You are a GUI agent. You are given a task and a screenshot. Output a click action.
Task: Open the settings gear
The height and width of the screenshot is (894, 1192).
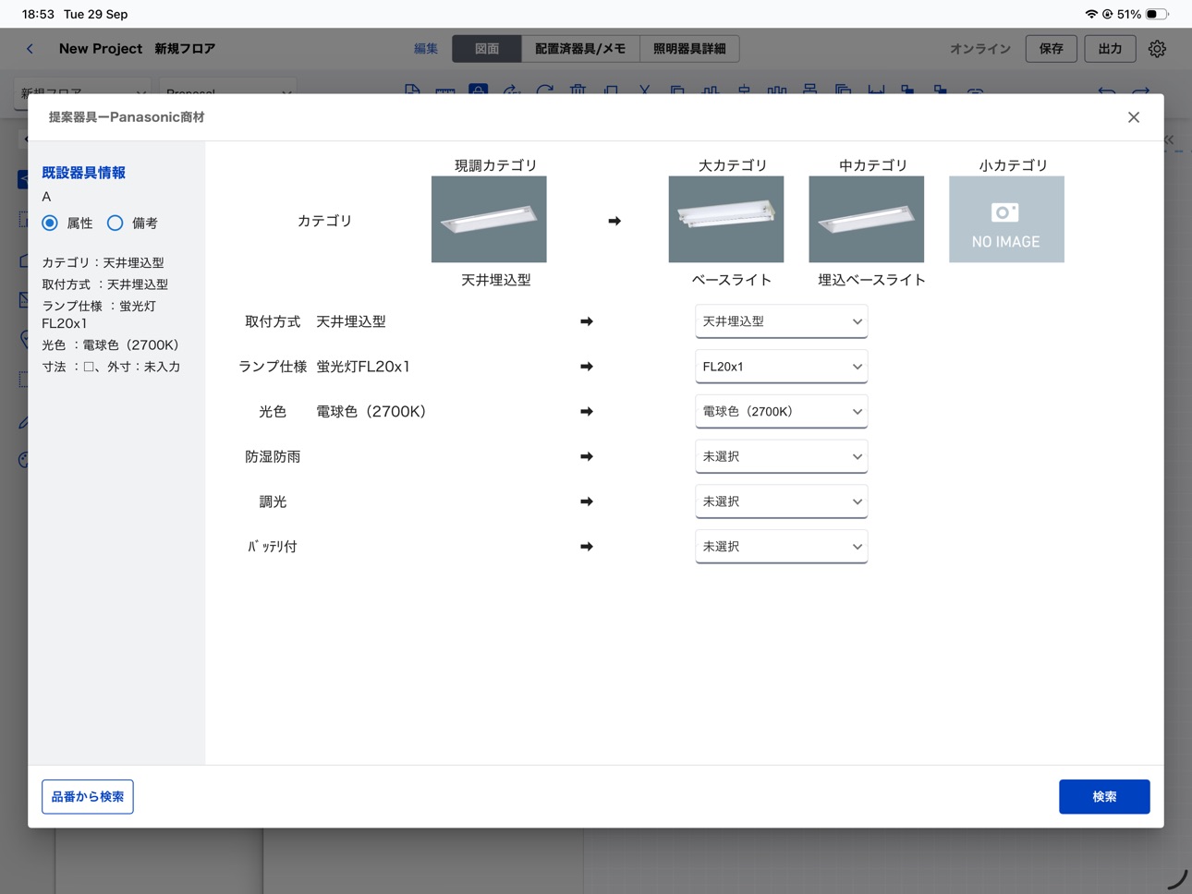coord(1157,49)
